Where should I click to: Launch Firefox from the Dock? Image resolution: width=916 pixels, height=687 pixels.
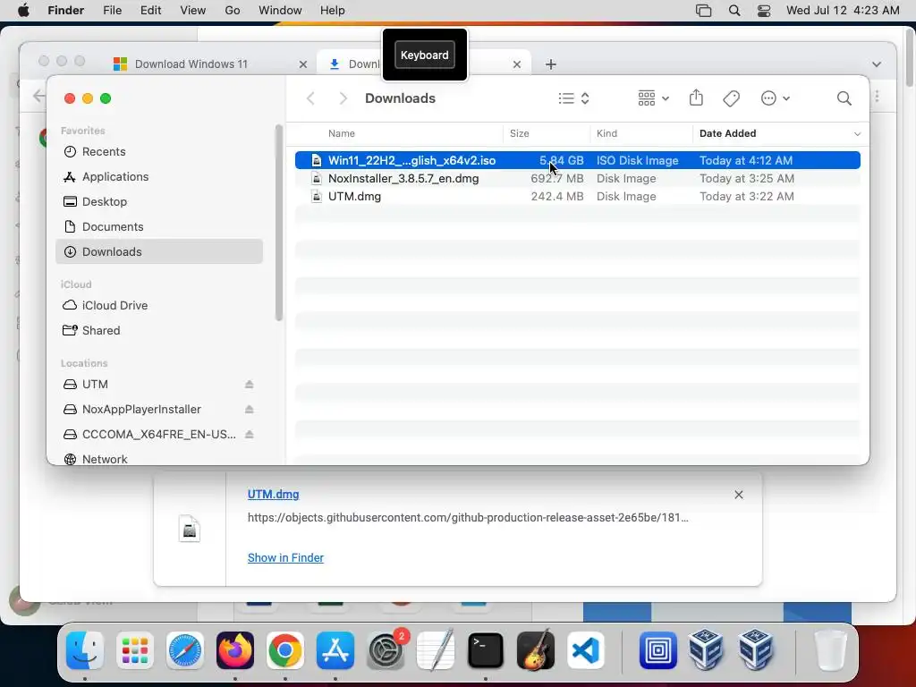click(x=235, y=650)
